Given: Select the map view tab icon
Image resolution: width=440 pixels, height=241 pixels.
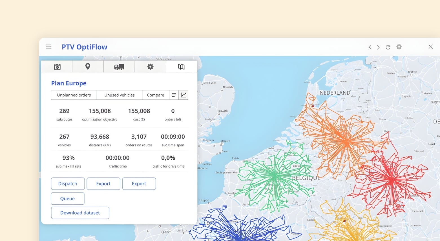Looking at the screenshot, I should (x=181, y=67).
